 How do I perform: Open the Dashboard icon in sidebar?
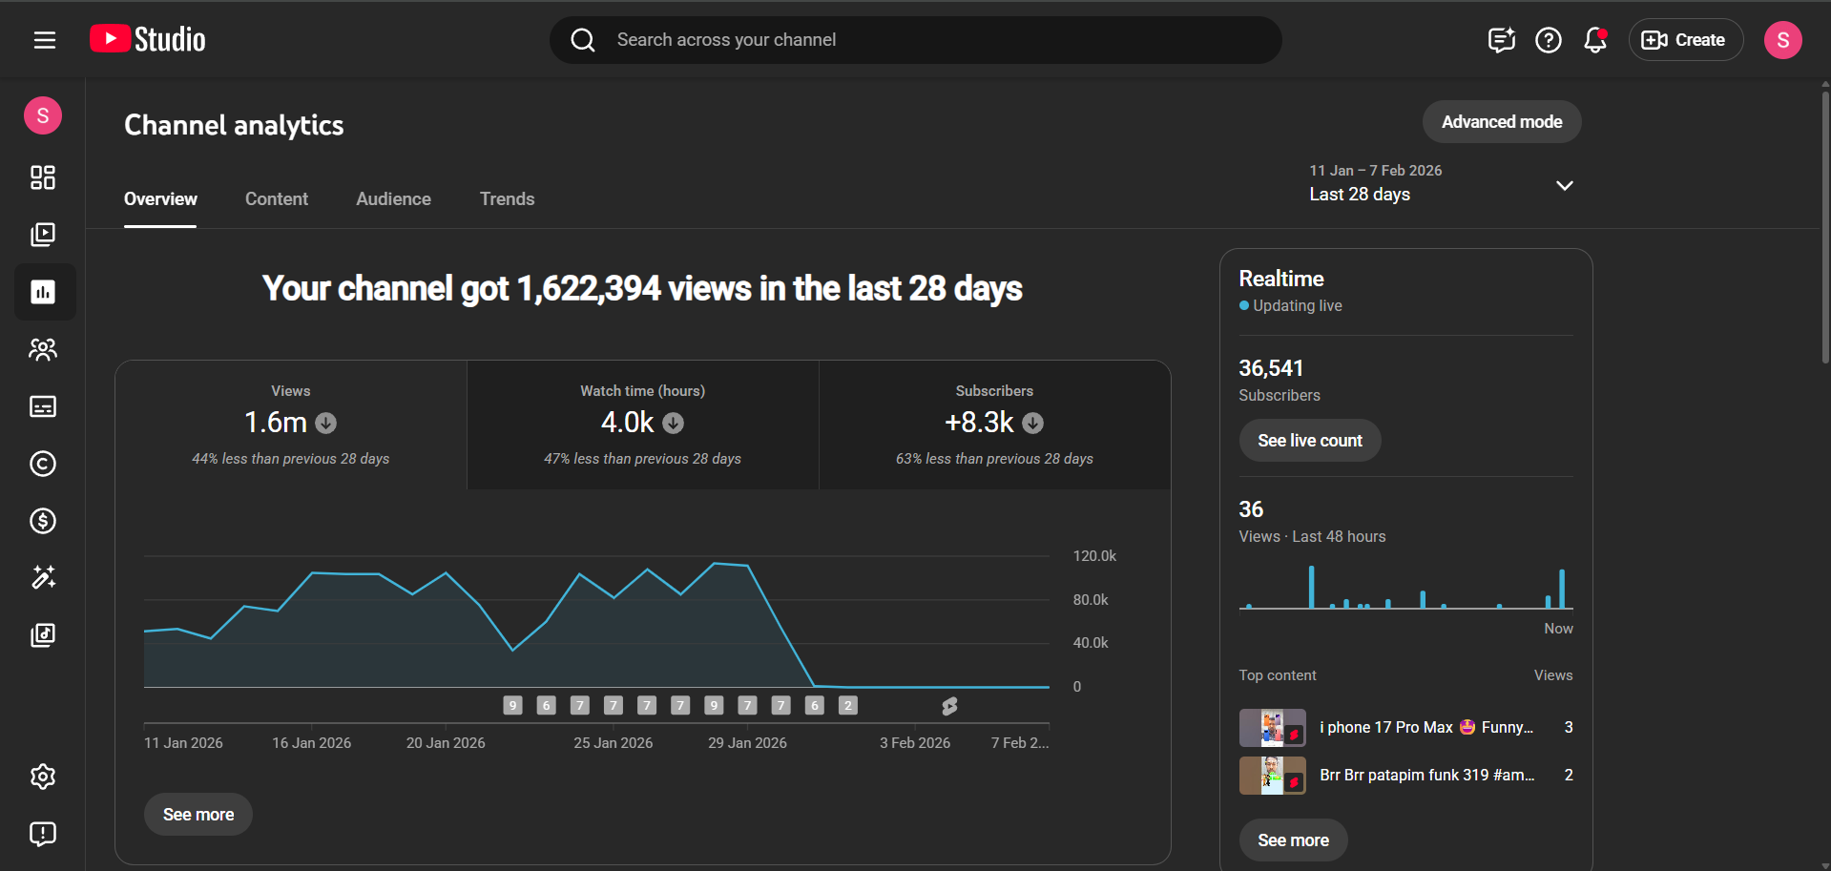pos(43,177)
